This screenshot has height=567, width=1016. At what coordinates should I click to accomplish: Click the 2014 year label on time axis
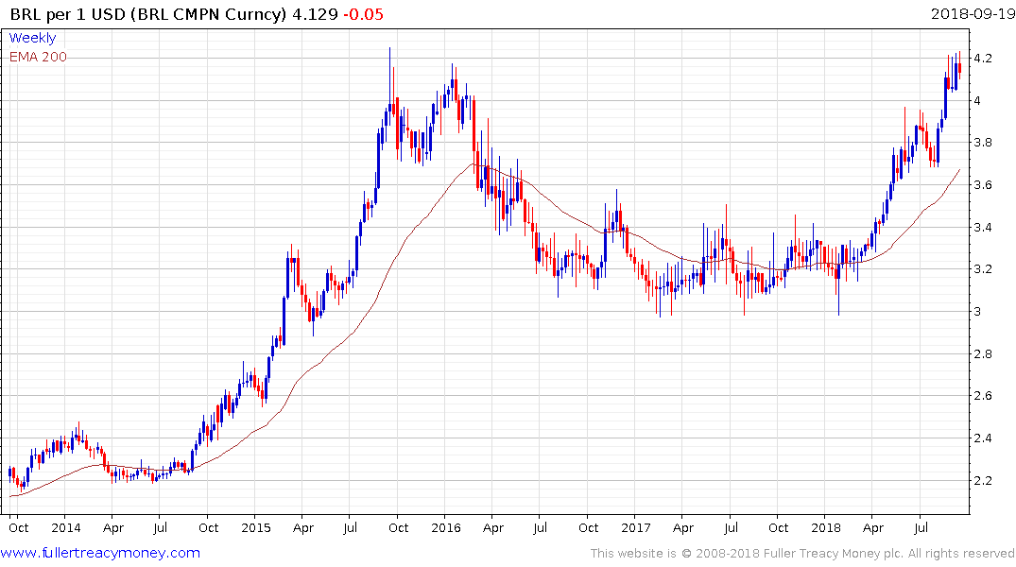(66, 527)
